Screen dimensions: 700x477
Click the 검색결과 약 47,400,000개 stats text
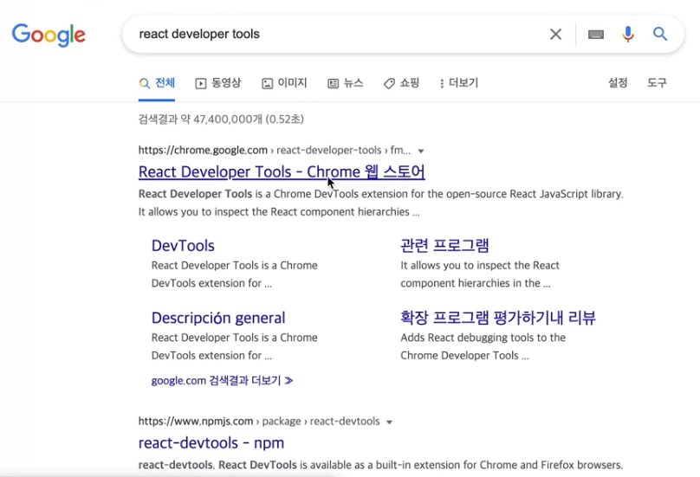click(x=221, y=119)
